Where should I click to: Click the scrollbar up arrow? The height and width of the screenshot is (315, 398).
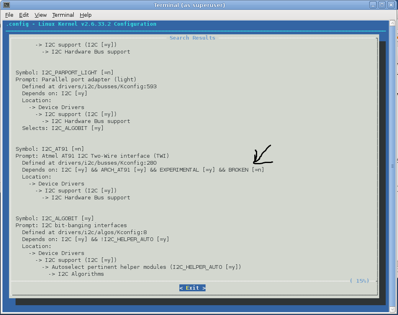click(x=392, y=23)
